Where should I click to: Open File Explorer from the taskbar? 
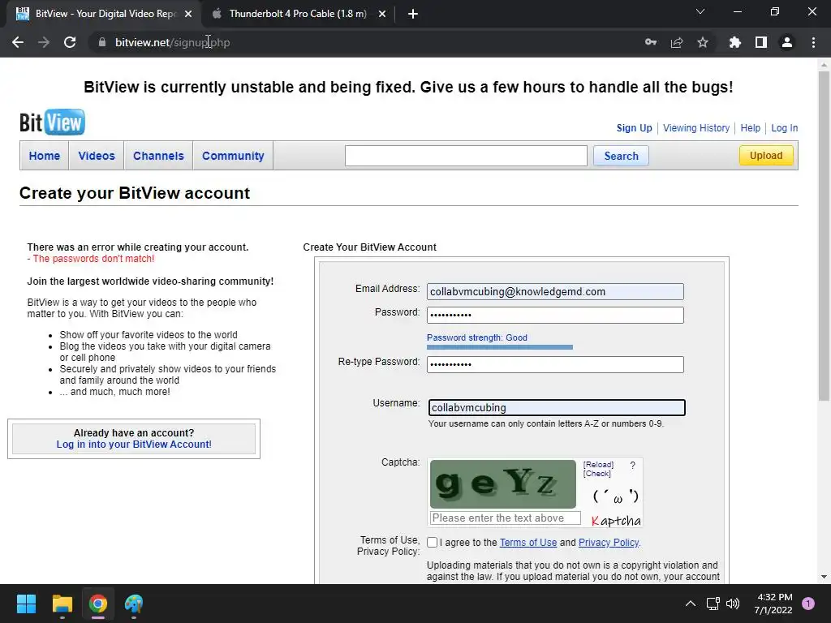pos(62,604)
